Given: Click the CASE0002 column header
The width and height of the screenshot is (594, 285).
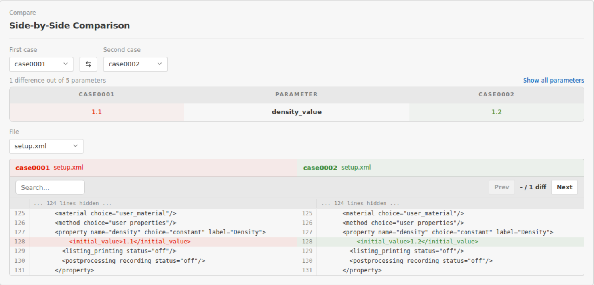Looking at the screenshot, I should [497, 95].
